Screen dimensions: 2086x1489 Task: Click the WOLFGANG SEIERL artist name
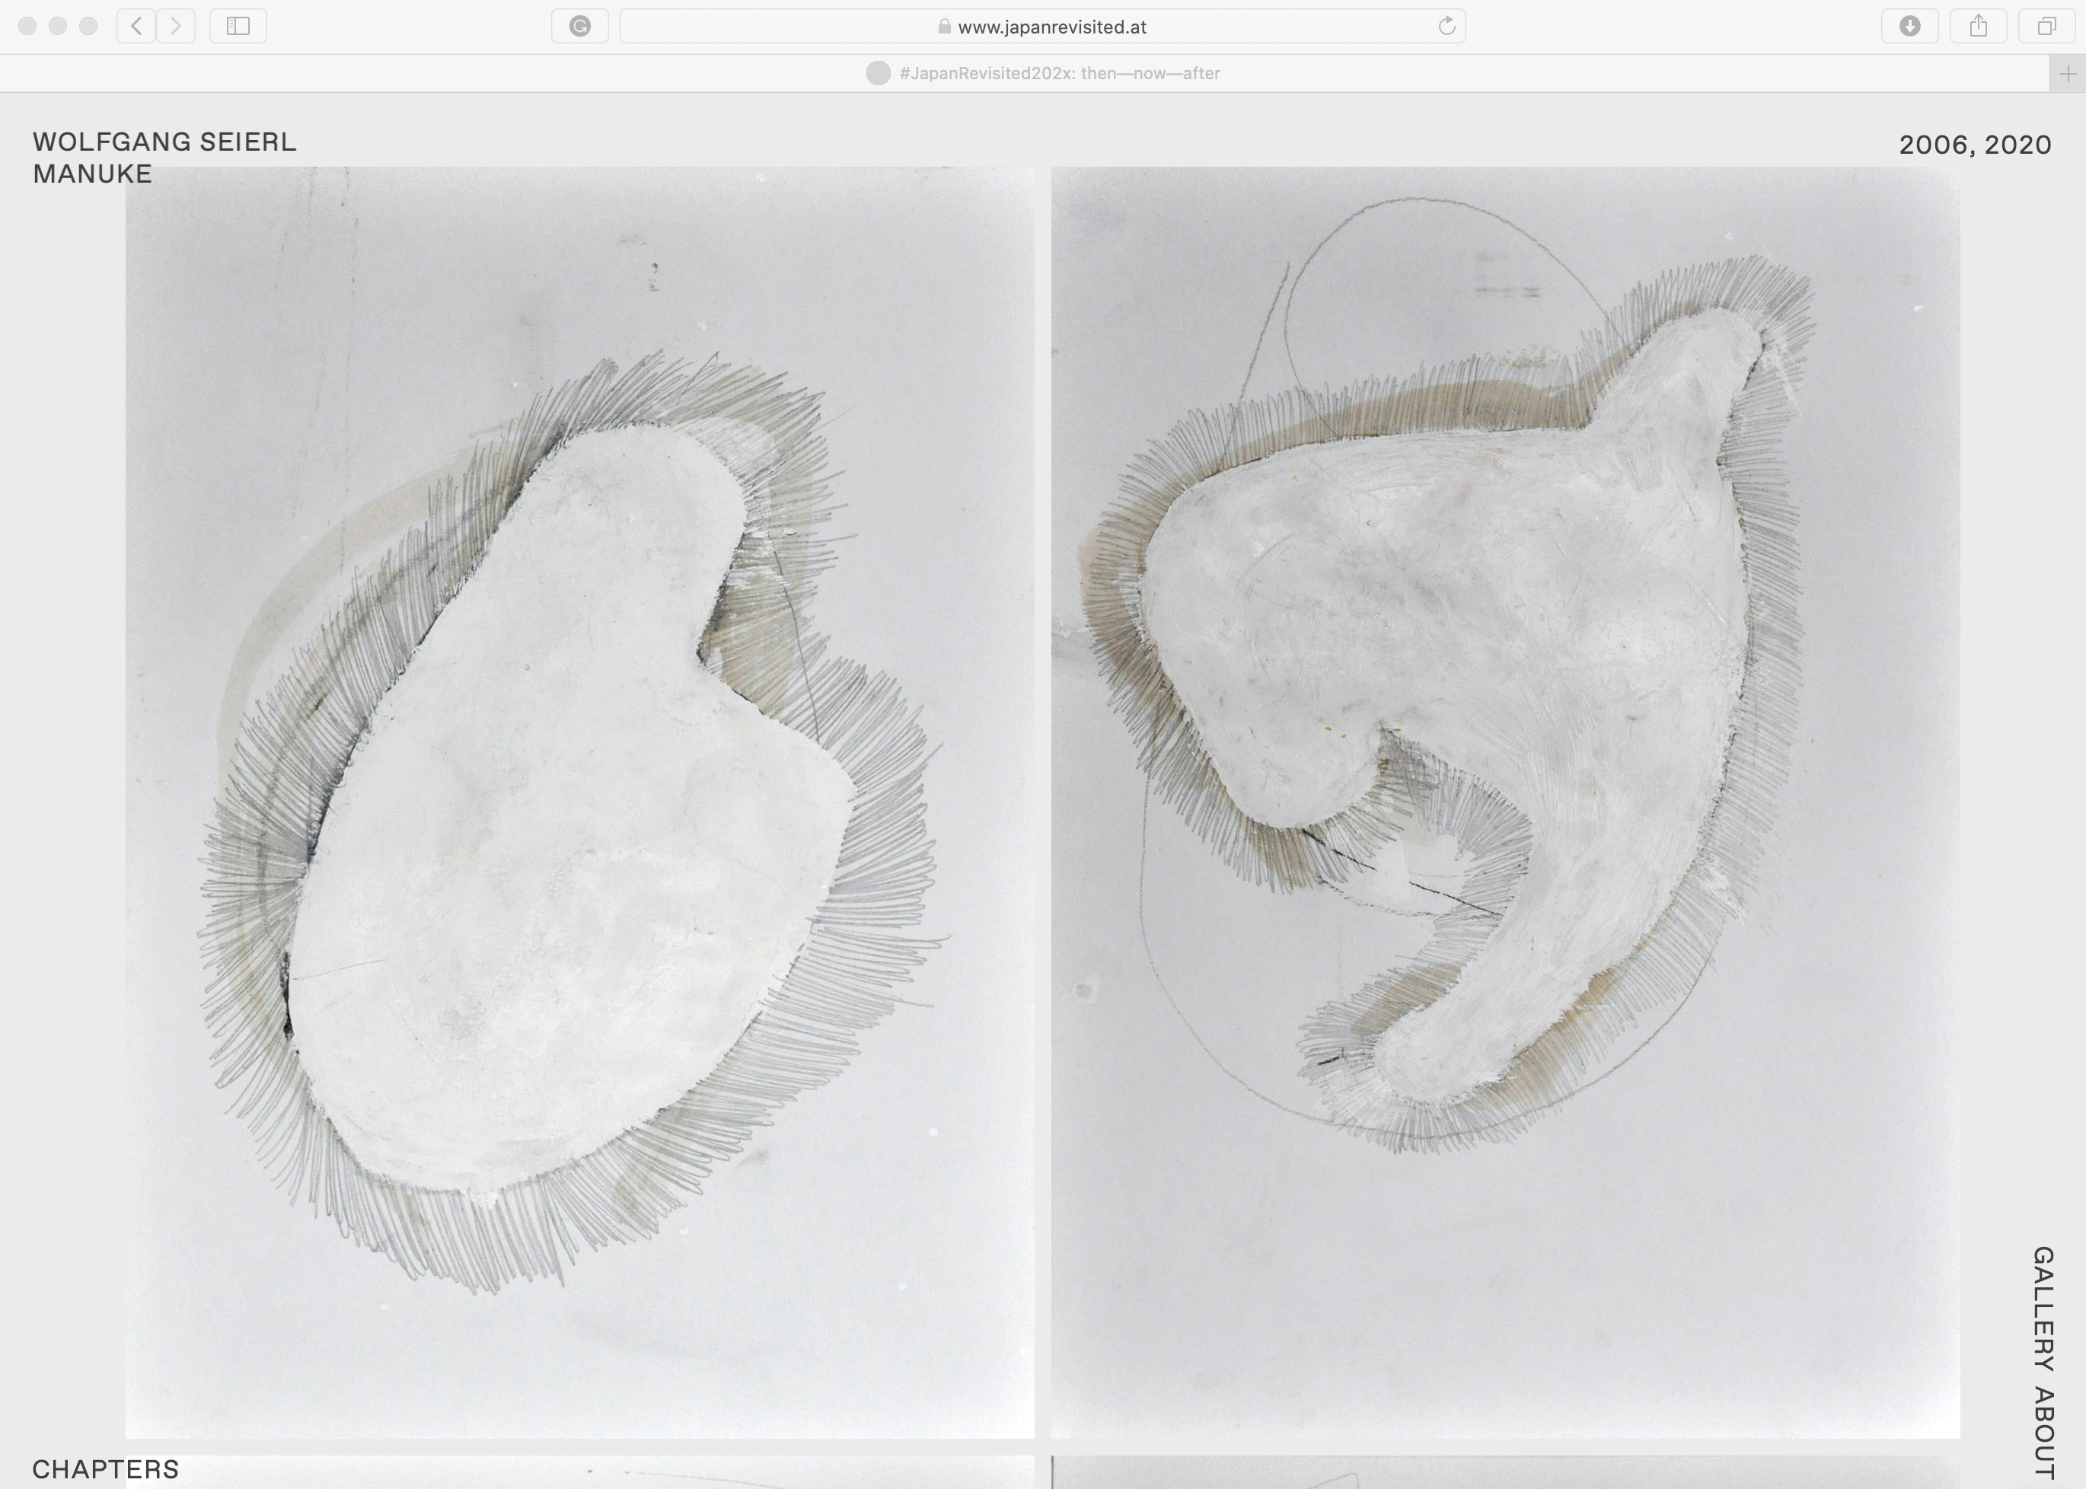click(x=165, y=142)
